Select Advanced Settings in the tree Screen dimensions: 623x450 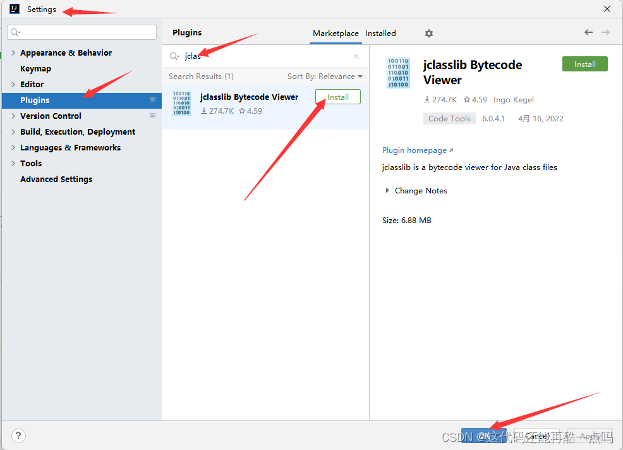(x=56, y=179)
